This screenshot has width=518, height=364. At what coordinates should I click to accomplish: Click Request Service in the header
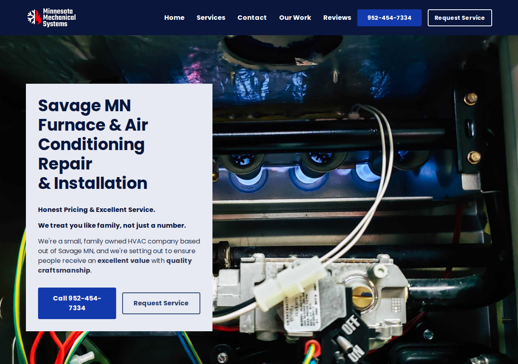pyautogui.click(x=460, y=18)
